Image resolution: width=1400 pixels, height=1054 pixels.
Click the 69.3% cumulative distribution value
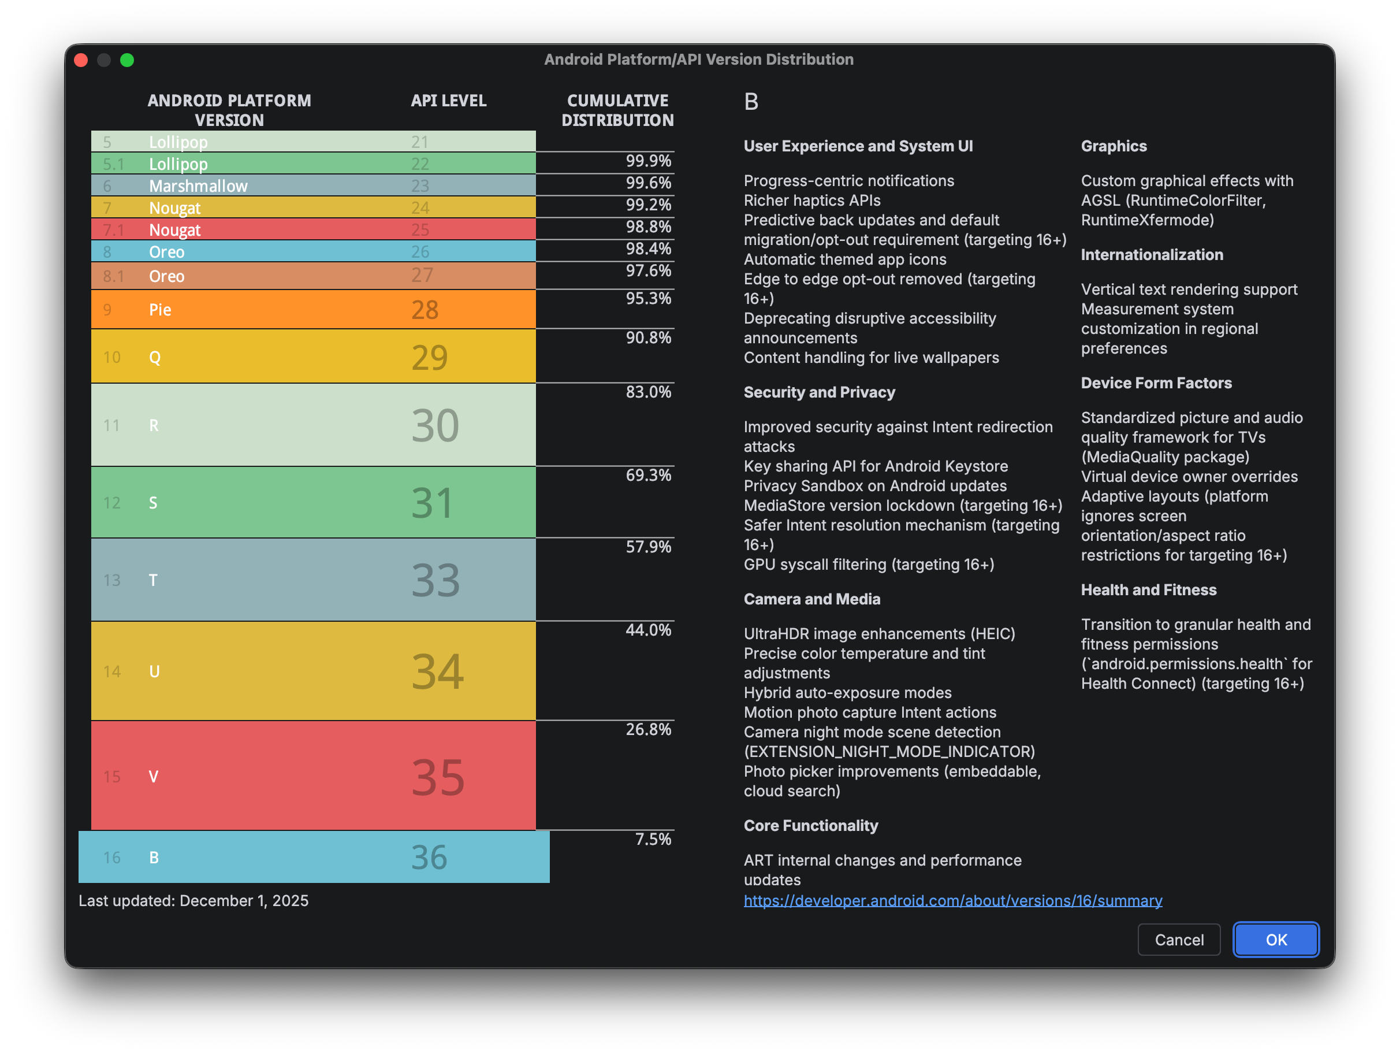tap(648, 476)
